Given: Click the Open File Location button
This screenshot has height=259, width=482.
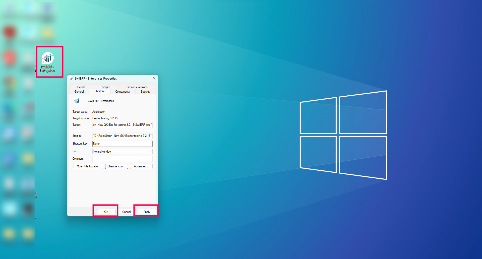Looking at the screenshot, I should (88, 166).
